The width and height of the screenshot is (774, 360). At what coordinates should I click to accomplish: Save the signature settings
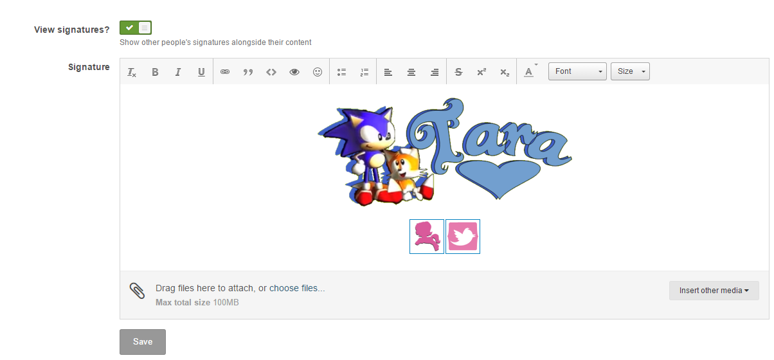tap(143, 342)
